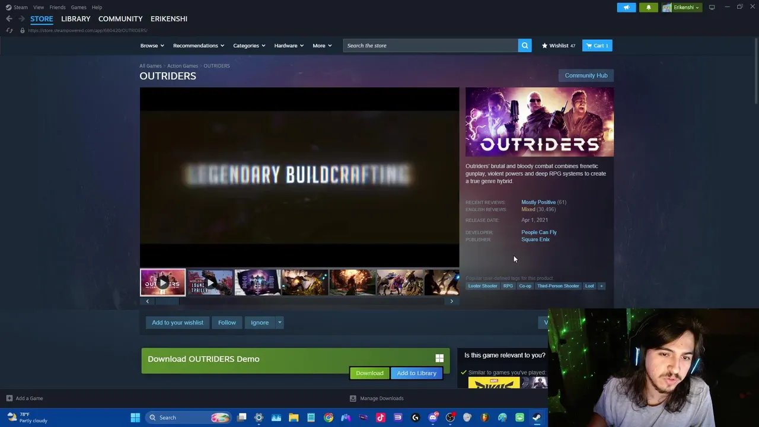Viewport: 759px width, 427px height.
Task: Switch to Big Picture mode icon
Action: (712, 7)
